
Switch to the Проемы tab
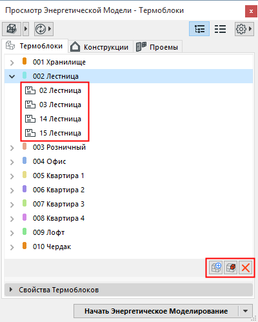click(157, 47)
